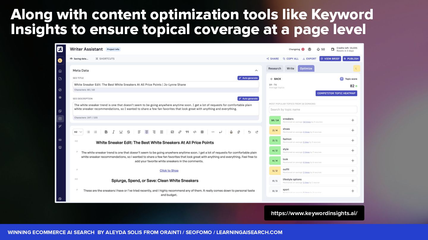Click EXPORT document
Viewport: 428px width, 240px height.
[309, 59]
